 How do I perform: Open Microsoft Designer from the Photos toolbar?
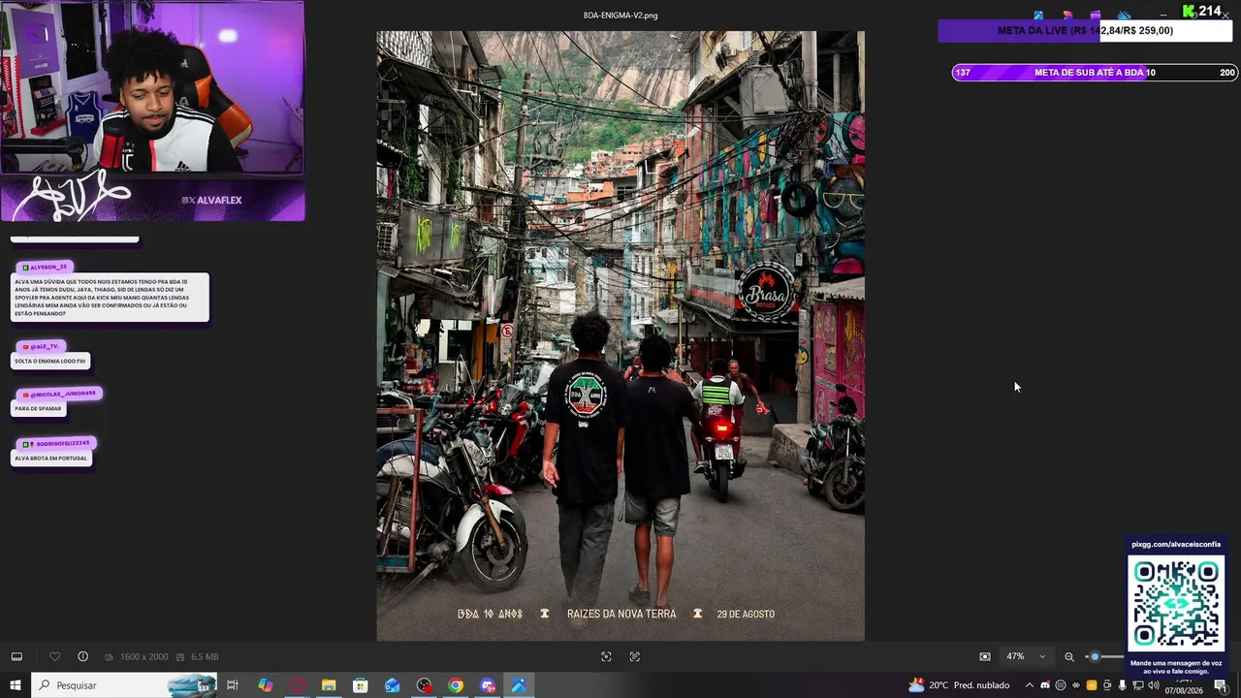pos(1067,16)
